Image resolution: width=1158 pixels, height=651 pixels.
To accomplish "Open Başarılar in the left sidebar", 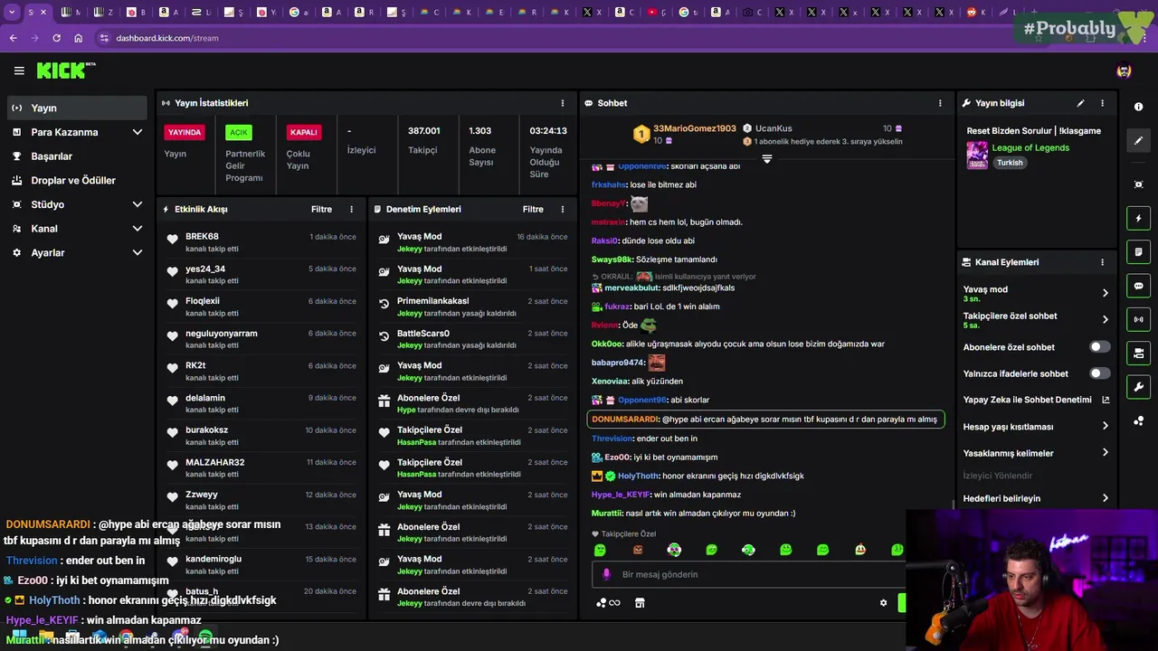I will coord(78,156).
